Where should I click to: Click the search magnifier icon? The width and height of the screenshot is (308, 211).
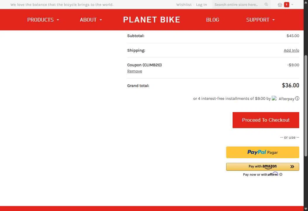(x=266, y=4)
